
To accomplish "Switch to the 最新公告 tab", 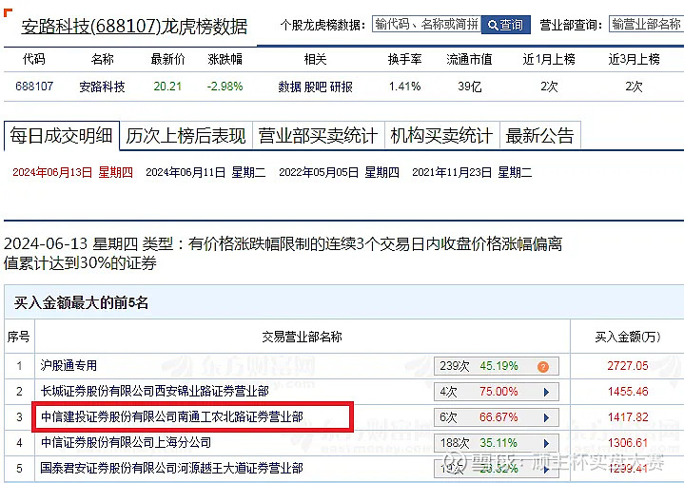I will 539,136.
